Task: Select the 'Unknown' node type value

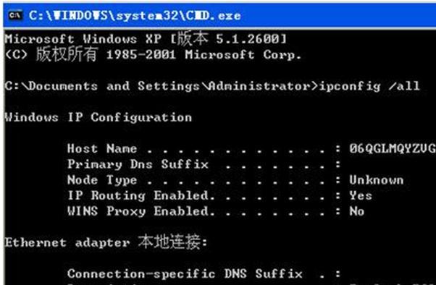Action: pos(376,180)
